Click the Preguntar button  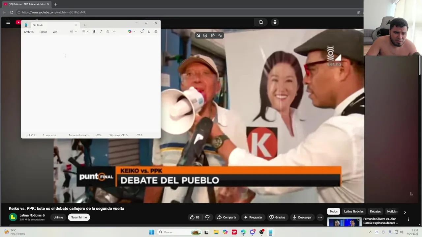coord(253,217)
